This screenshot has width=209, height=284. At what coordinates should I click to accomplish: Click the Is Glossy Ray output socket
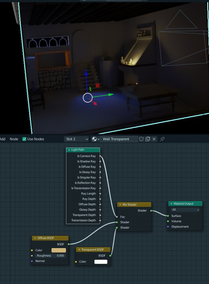pyautogui.click(x=100, y=172)
